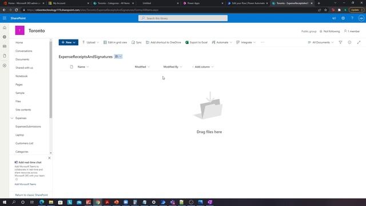Open the Modified column header menu
The image size is (366, 206).
[142, 67]
